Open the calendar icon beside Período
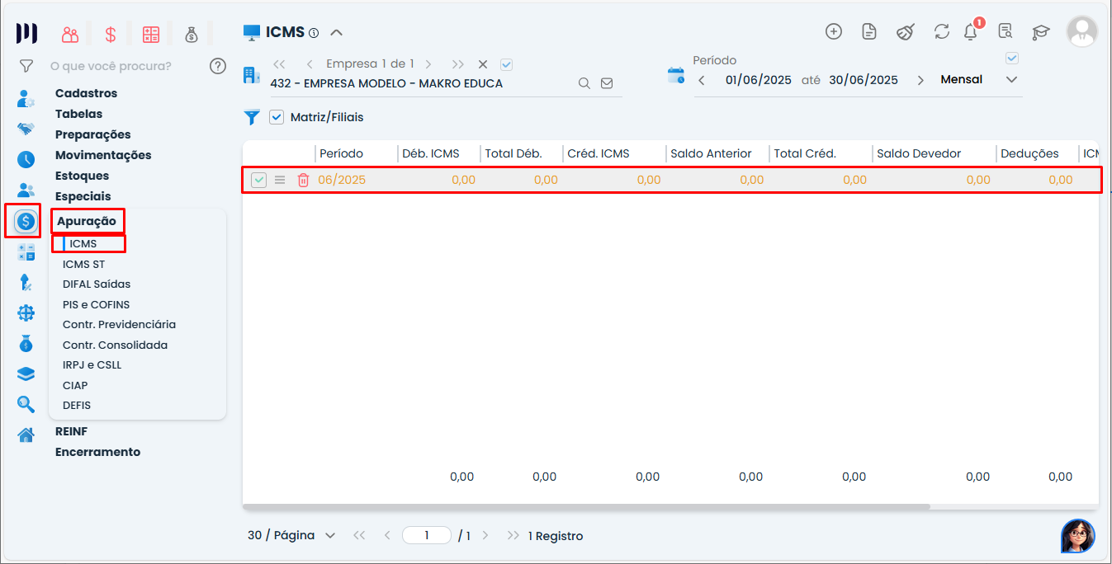Image resolution: width=1112 pixels, height=564 pixels. tap(676, 76)
